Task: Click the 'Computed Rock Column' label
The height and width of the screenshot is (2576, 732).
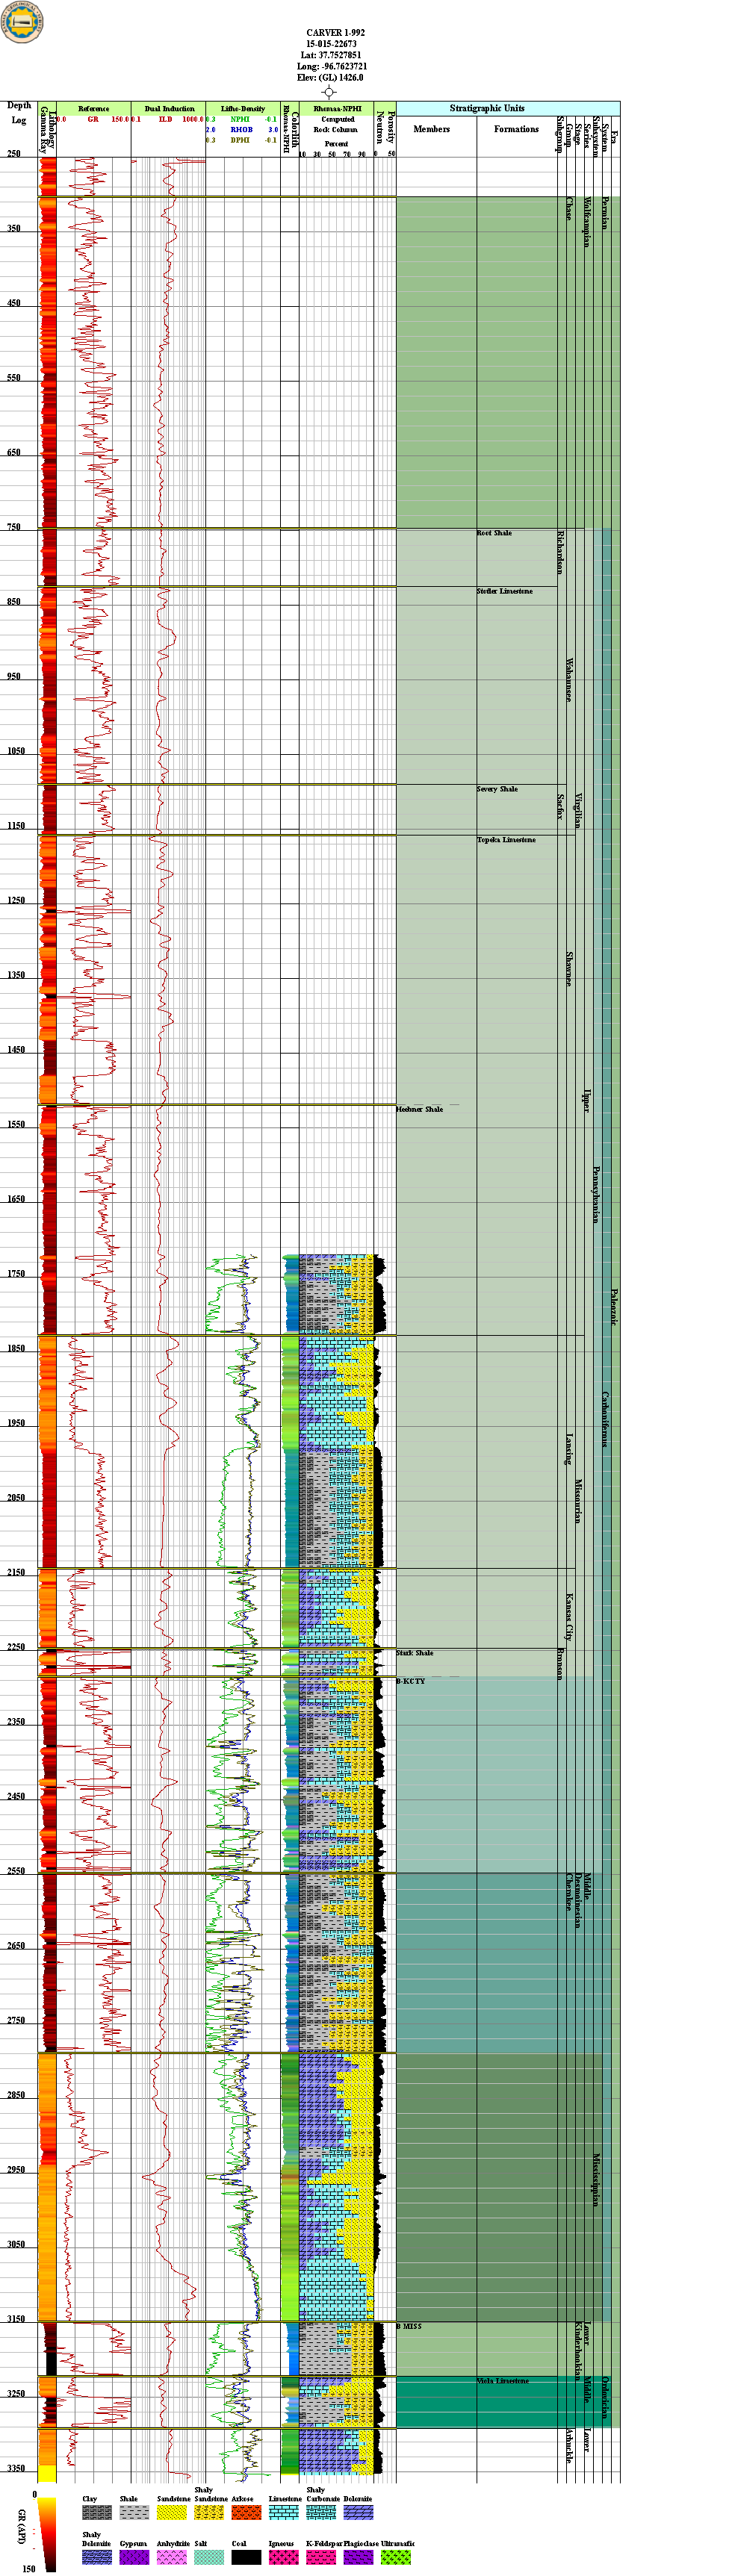Action: pyautogui.click(x=337, y=124)
